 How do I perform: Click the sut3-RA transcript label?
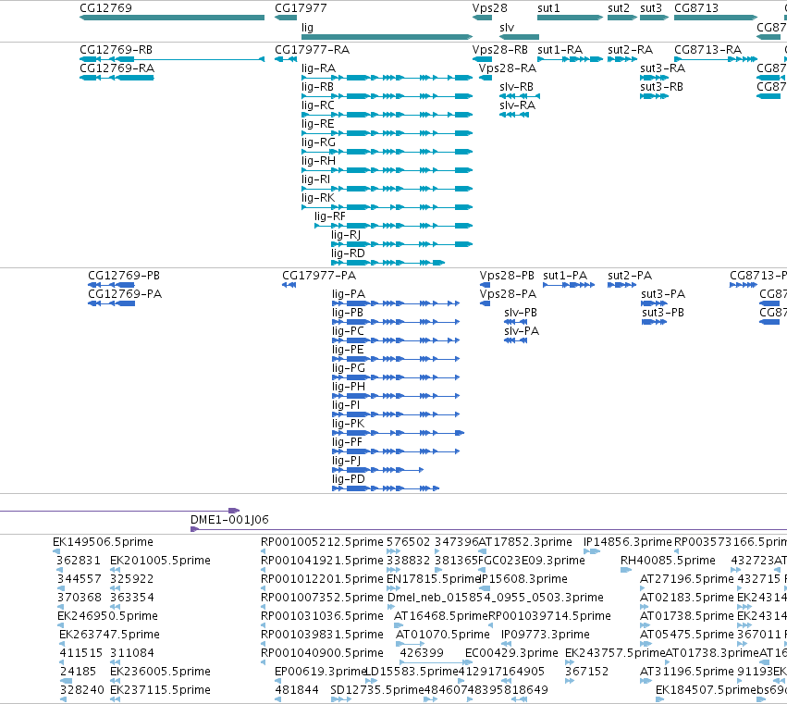(x=662, y=68)
